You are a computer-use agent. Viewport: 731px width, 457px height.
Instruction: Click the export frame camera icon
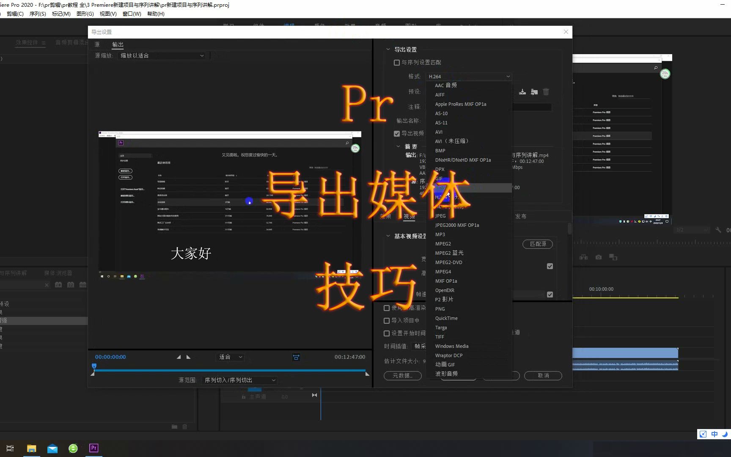[599, 257]
